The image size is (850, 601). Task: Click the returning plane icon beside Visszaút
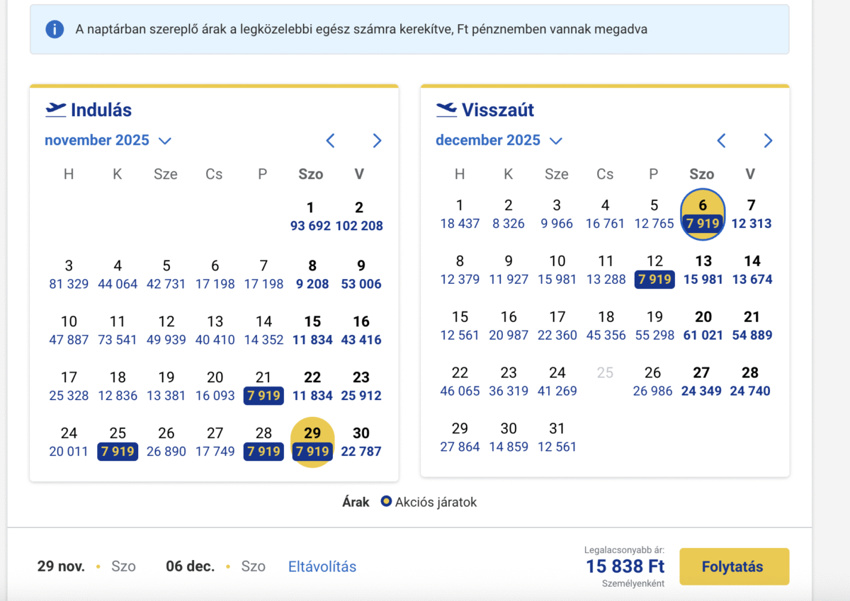tap(446, 110)
